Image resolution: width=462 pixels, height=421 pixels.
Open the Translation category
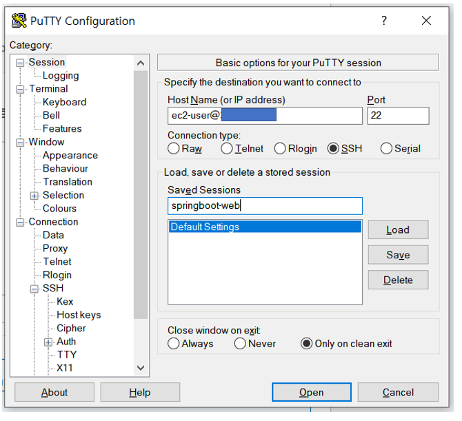(68, 182)
